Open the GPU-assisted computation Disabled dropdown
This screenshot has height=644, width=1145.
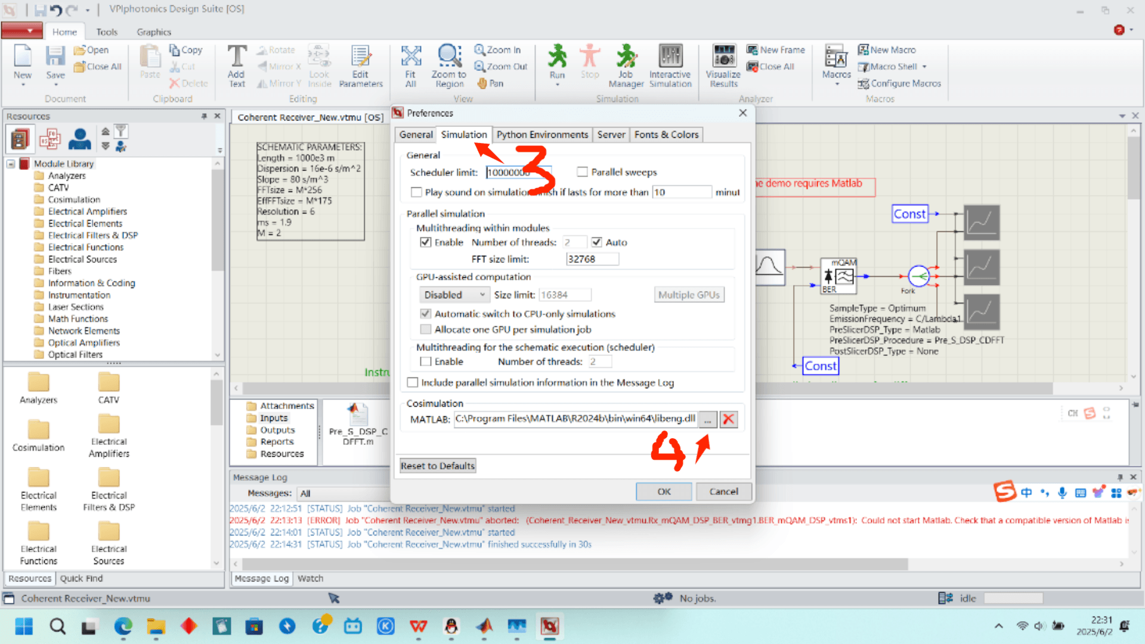pos(454,294)
